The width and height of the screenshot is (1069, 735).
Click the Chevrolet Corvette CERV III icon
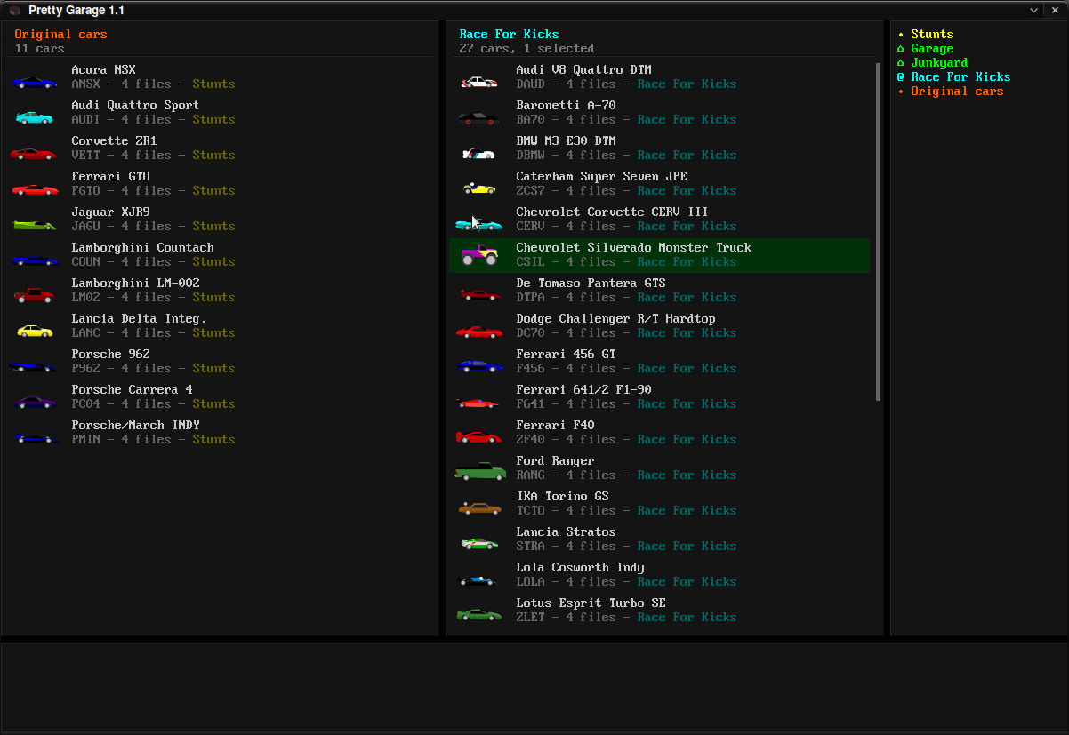click(x=478, y=225)
